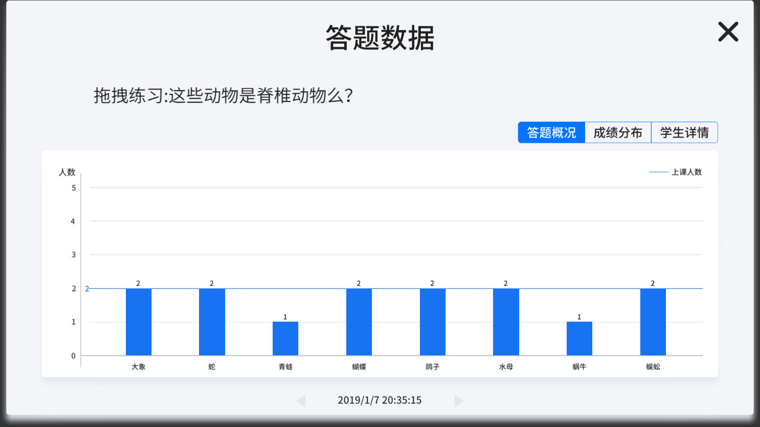Expand the previous record with the left chevron

pos(301,401)
